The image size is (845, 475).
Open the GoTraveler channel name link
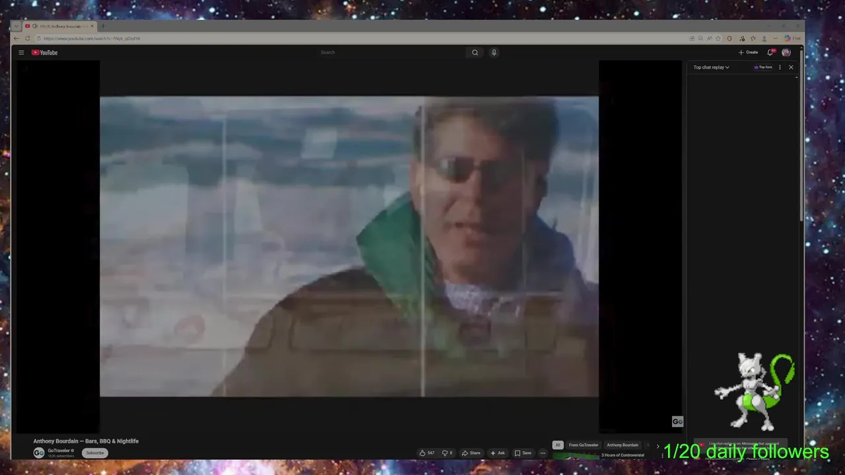point(60,451)
